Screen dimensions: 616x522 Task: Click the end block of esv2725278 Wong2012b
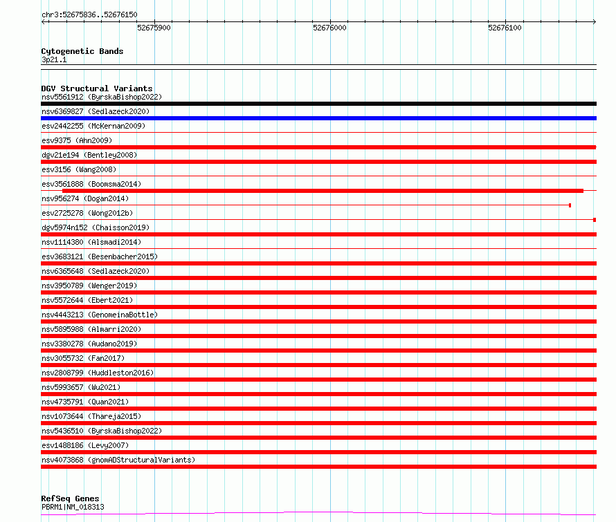(595, 220)
